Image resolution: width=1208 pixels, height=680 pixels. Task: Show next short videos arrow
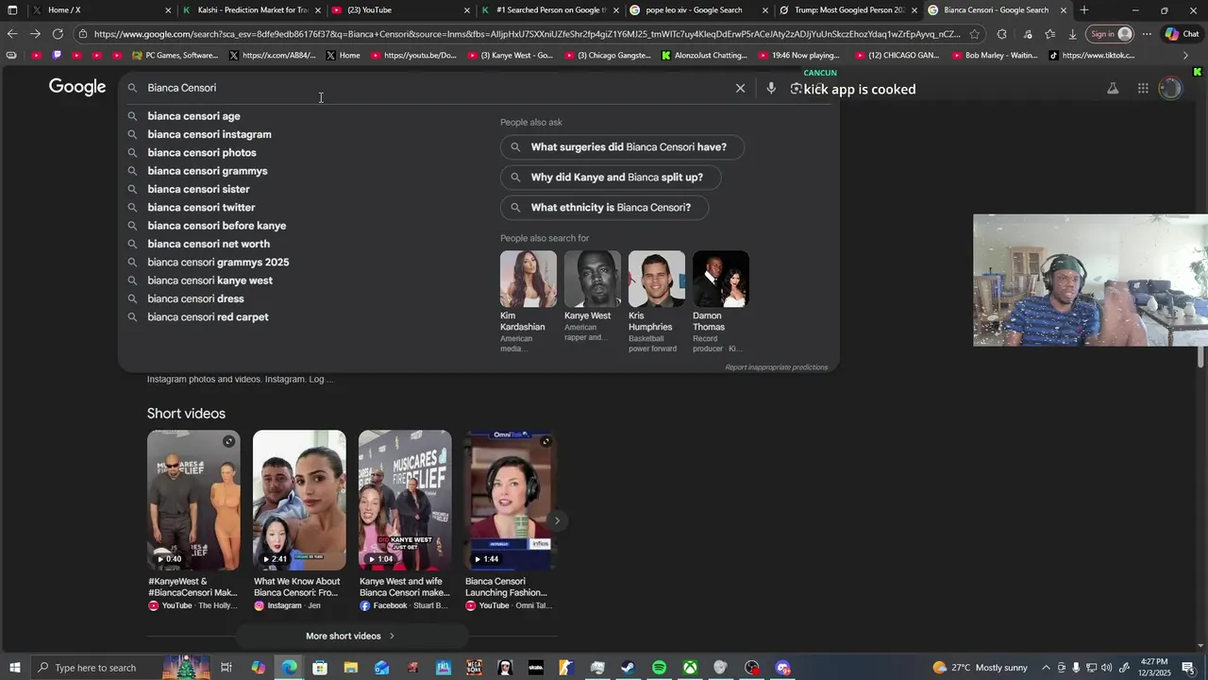[x=557, y=520]
